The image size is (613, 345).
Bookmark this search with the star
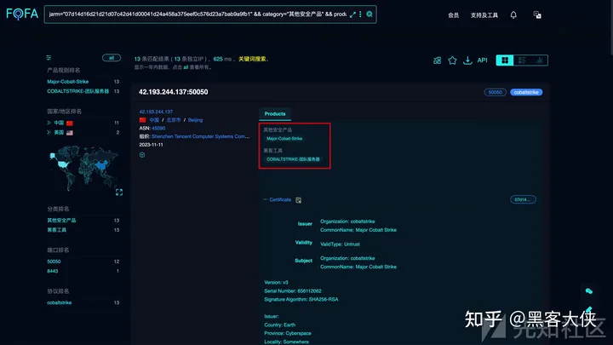[452, 60]
